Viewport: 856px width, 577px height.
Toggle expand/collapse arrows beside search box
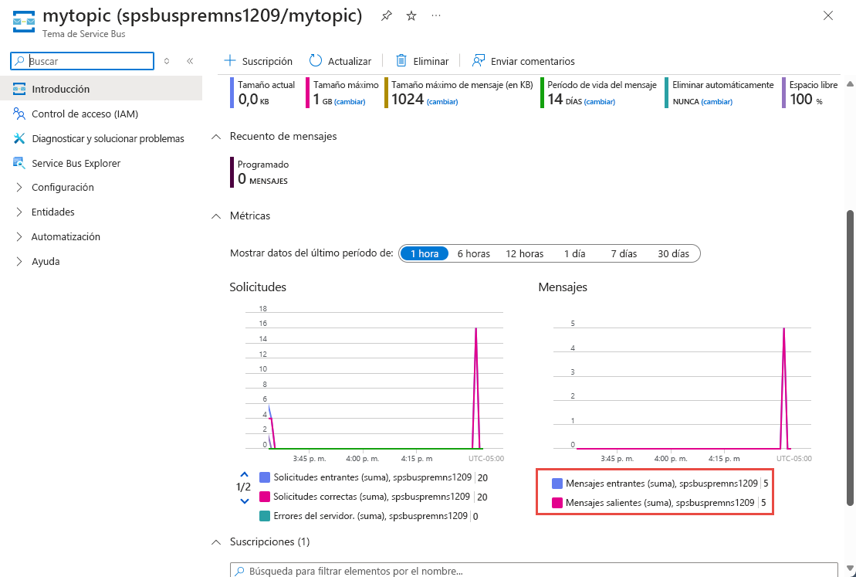point(167,61)
